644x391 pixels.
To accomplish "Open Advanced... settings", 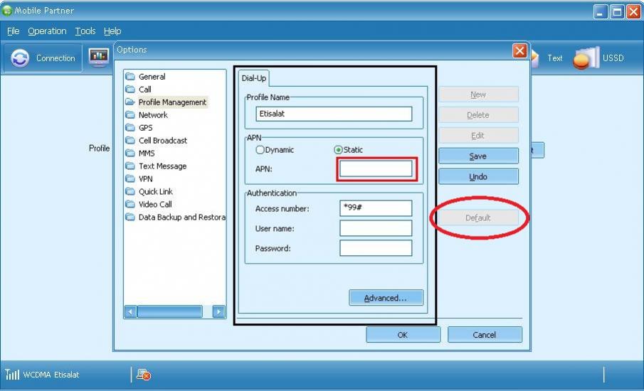I will [386, 298].
